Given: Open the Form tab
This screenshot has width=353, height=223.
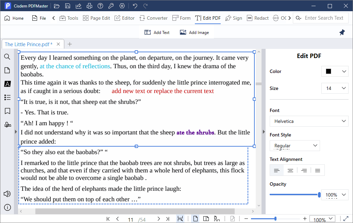Looking at the screenshot, I should [182, 18].
